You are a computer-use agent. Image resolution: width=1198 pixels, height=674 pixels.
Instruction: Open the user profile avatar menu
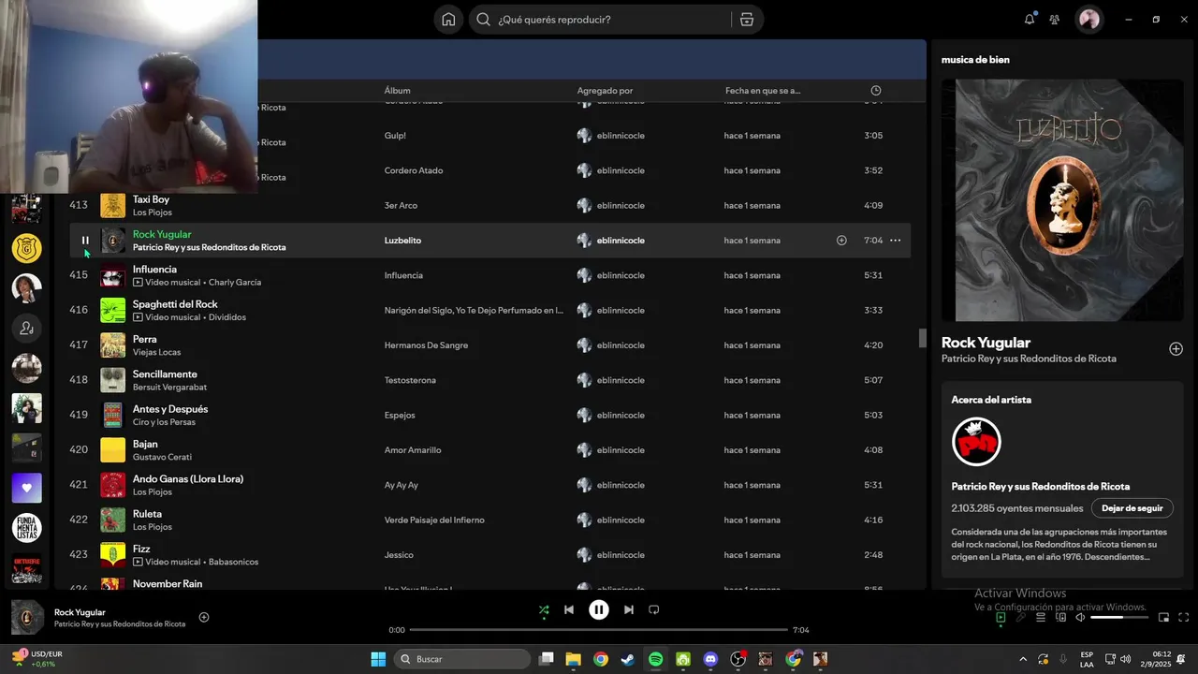click(x=1089, y=19)
